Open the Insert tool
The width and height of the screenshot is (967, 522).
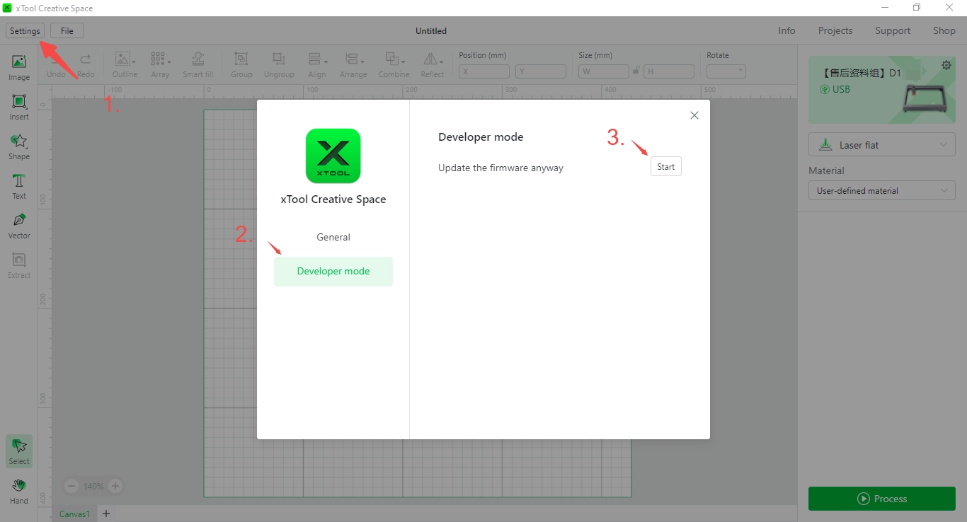19,108
